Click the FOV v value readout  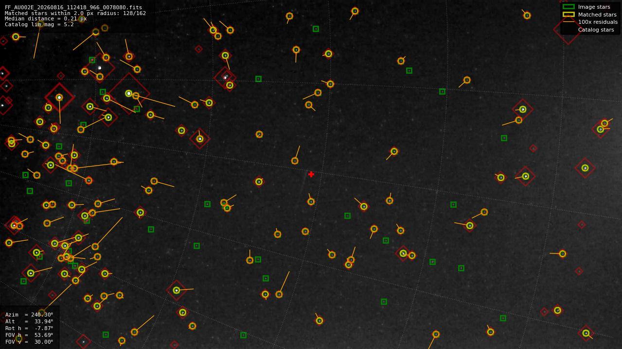coord(29,342)
